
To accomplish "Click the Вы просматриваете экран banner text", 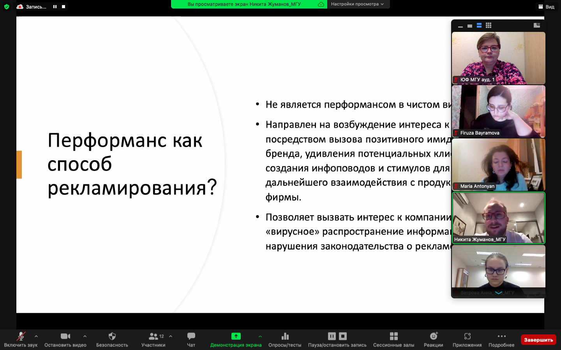I will click(244, 4).
